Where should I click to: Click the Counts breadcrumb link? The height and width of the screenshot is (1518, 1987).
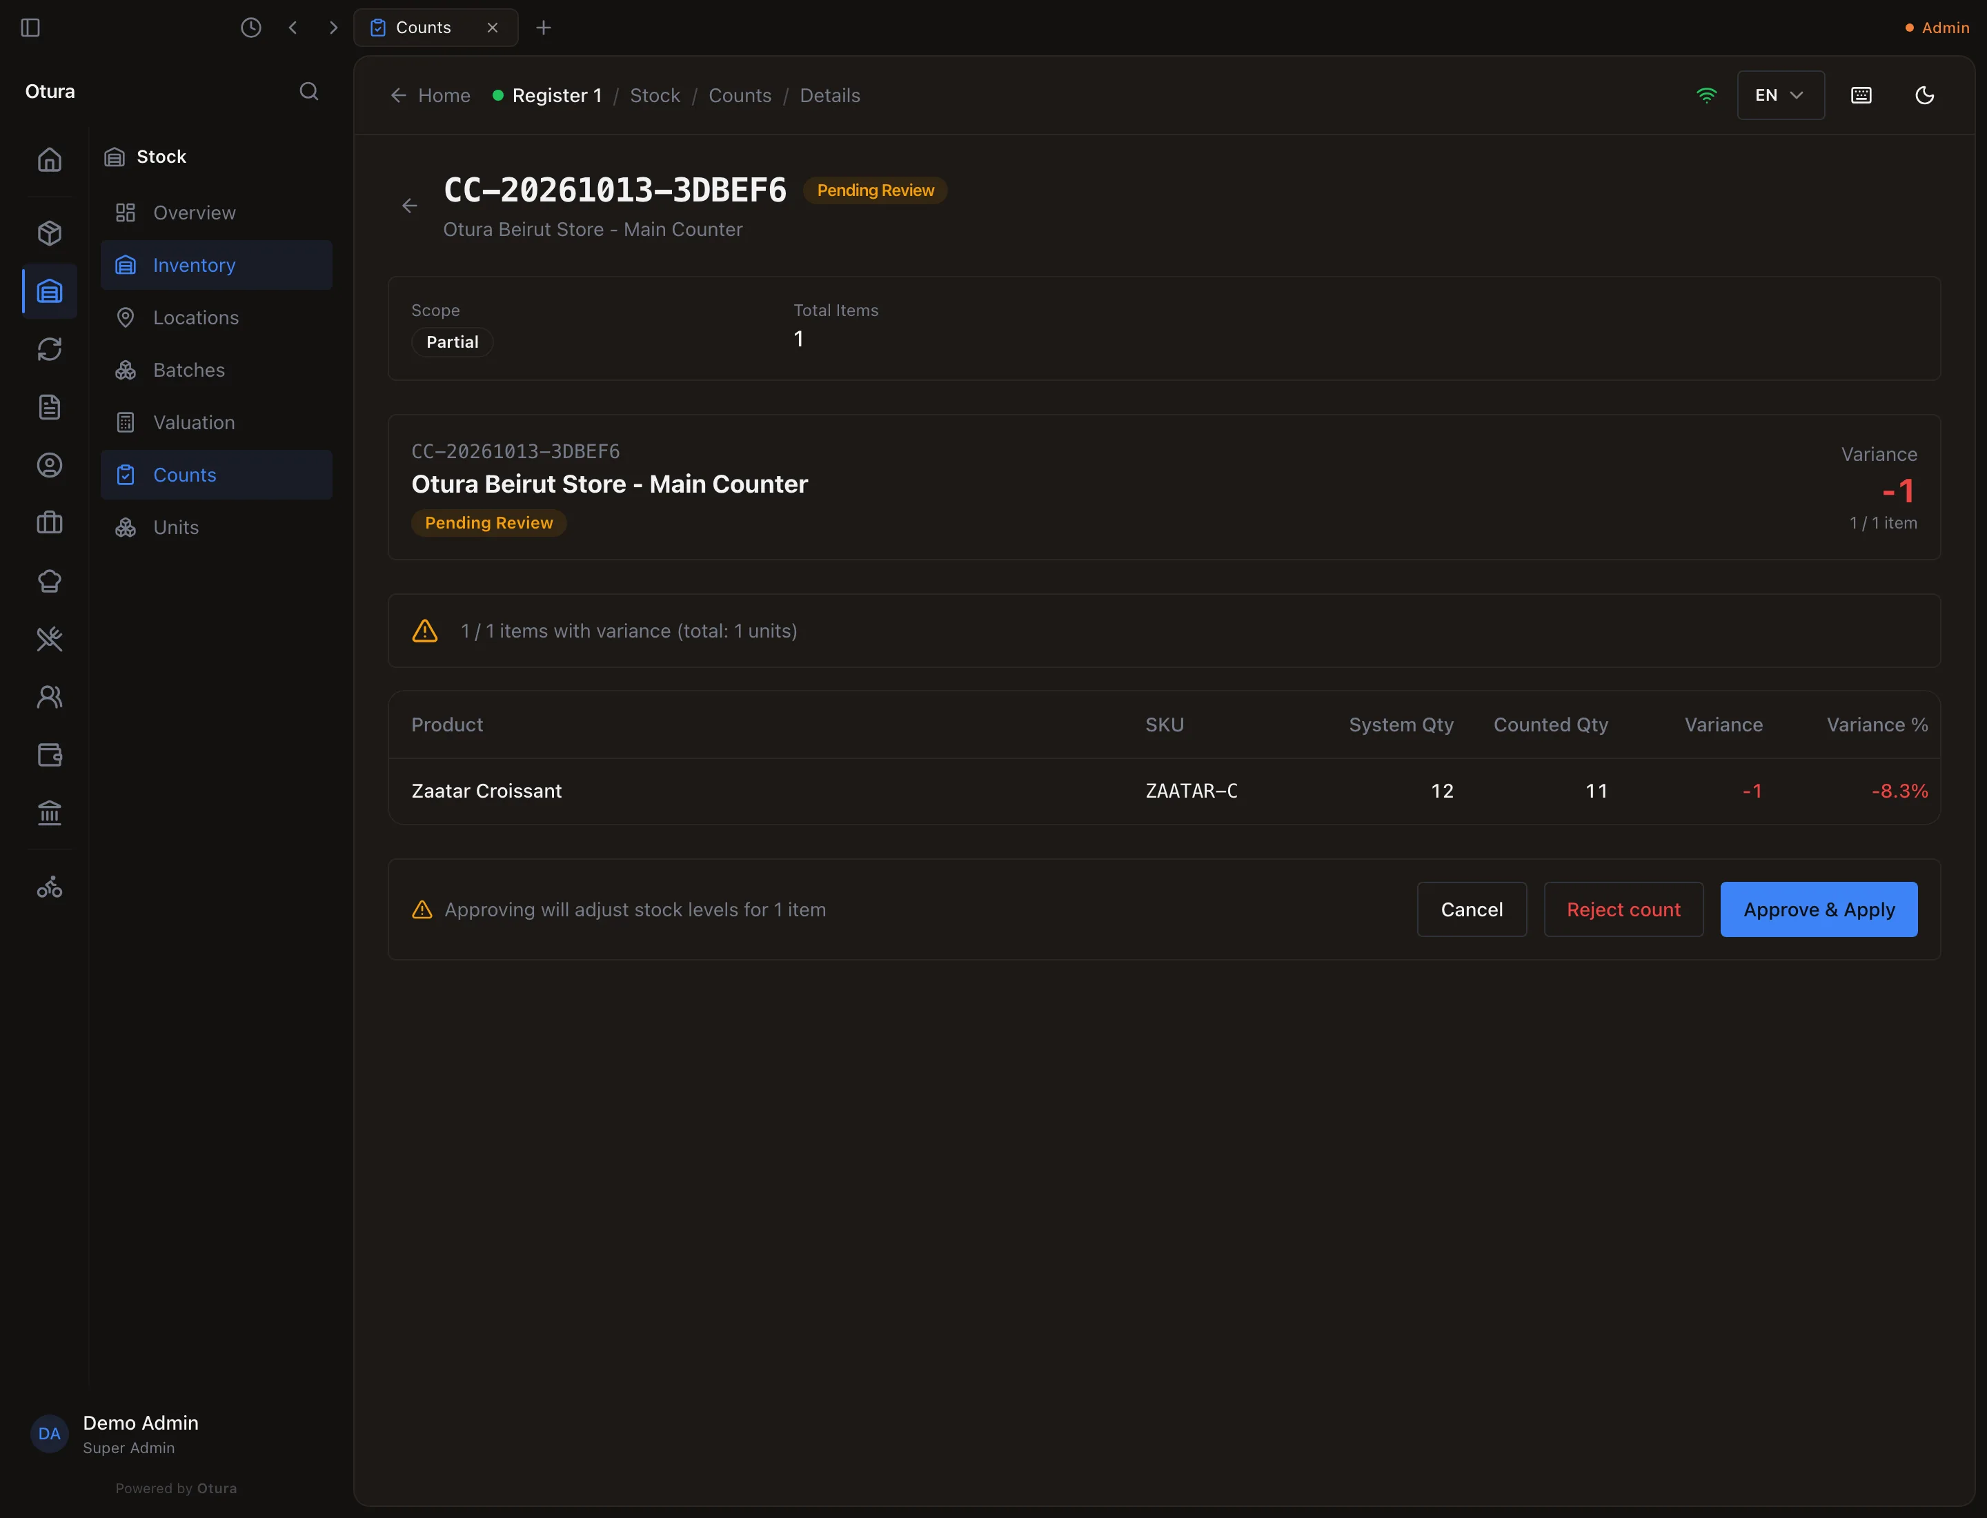click(x=739, y=96)
